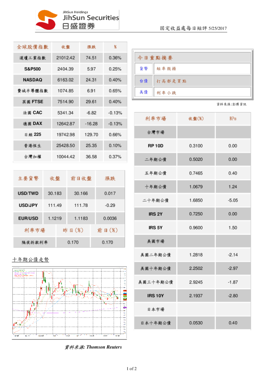Select the 隔夜拆款利率 label
Viewport: 263px width, 373px height.
pyautogui.click(x=34, y=242)
